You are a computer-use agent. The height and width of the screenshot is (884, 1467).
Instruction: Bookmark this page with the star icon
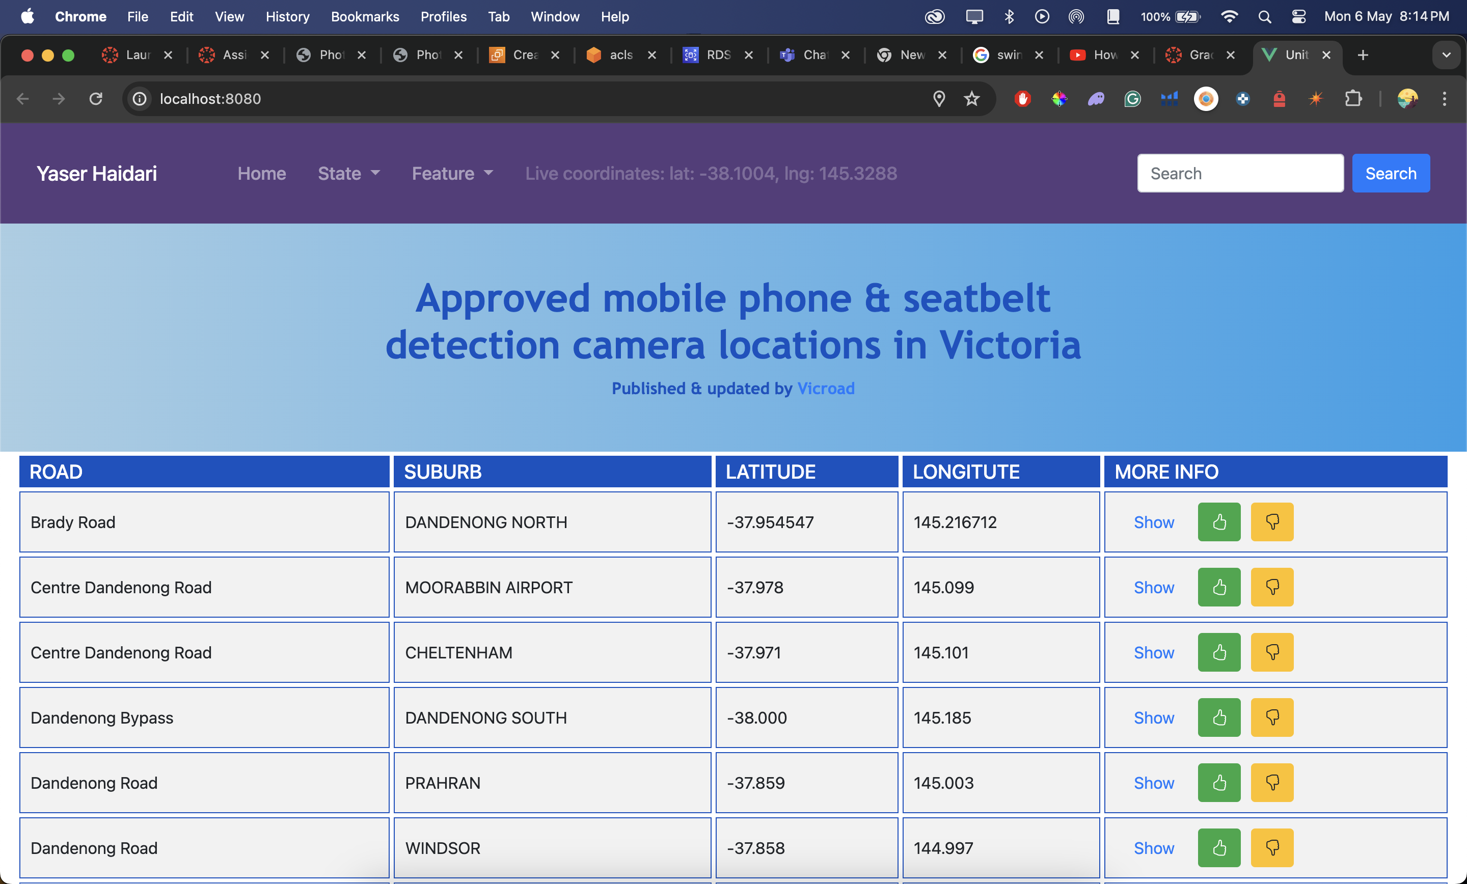coord(972,98)
